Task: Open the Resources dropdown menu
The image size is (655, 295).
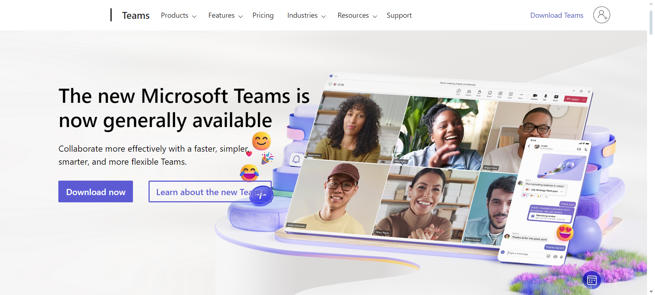Action: click(x=357, y=16)
